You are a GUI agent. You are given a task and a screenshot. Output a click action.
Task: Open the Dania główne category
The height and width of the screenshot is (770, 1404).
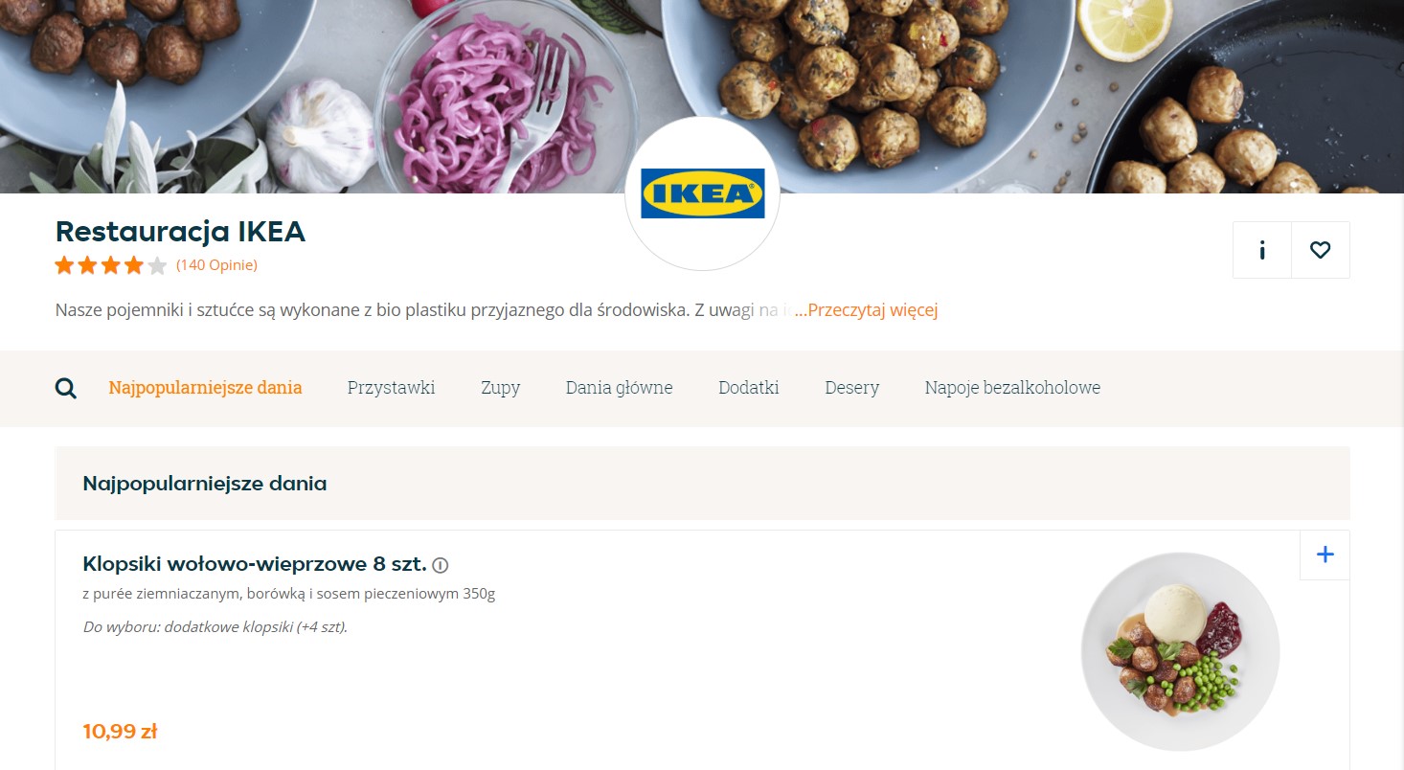pos(619,388)
